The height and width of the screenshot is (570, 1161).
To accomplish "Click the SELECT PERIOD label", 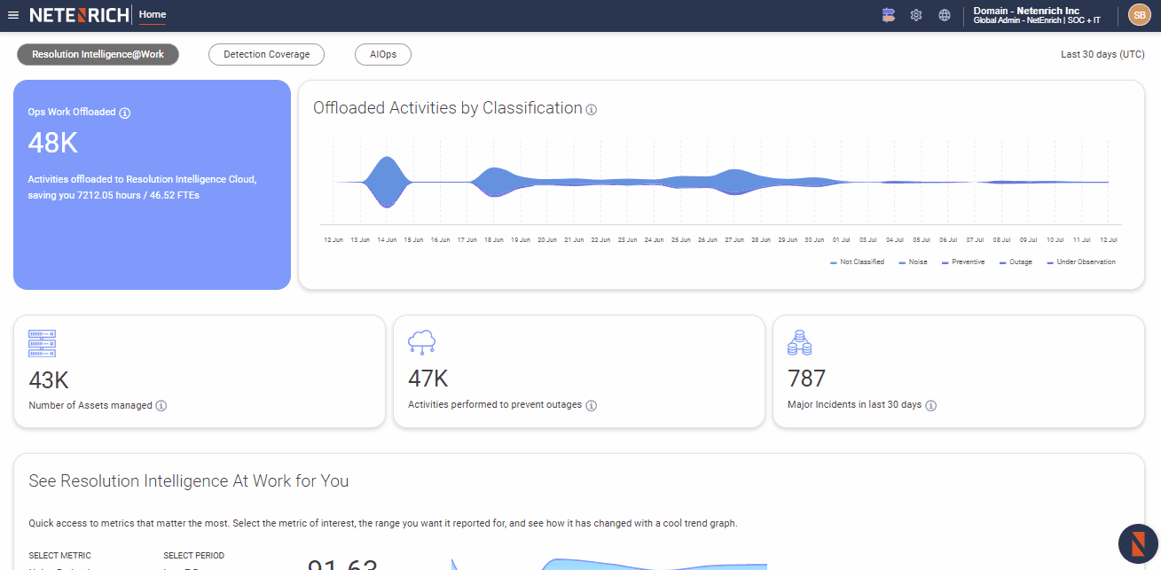I will [194, 556].
